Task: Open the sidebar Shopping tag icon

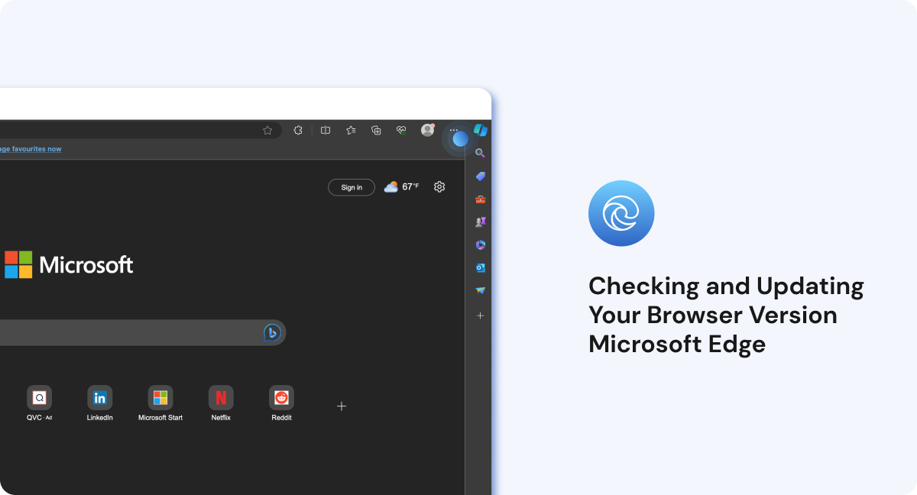Action: (x=480, y=176)
